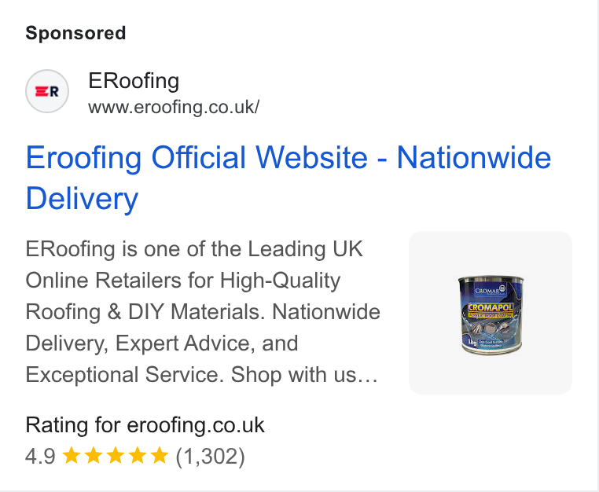Click the 'Rating for eroofing.co.uk' text

(x=145, y=425)
